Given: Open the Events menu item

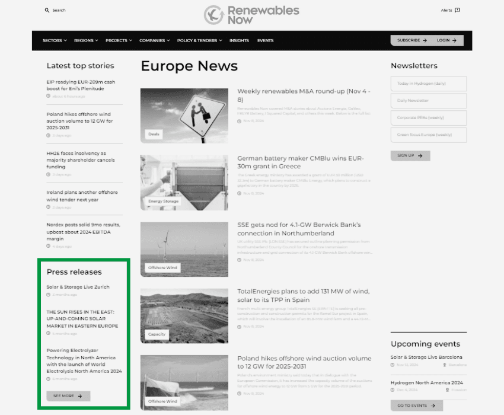Looking at the screenshot, I should (x=265, y=40).
